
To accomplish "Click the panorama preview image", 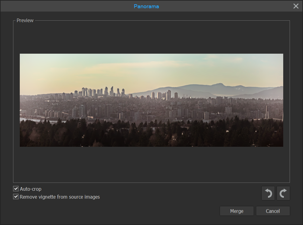I will click(151, 100).
